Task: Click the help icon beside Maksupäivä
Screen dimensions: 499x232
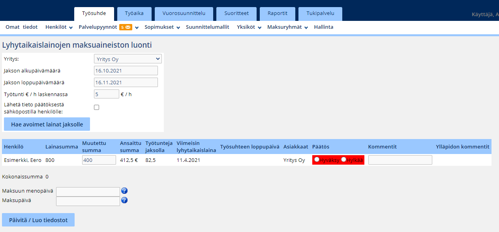Action: coord(124,200)
